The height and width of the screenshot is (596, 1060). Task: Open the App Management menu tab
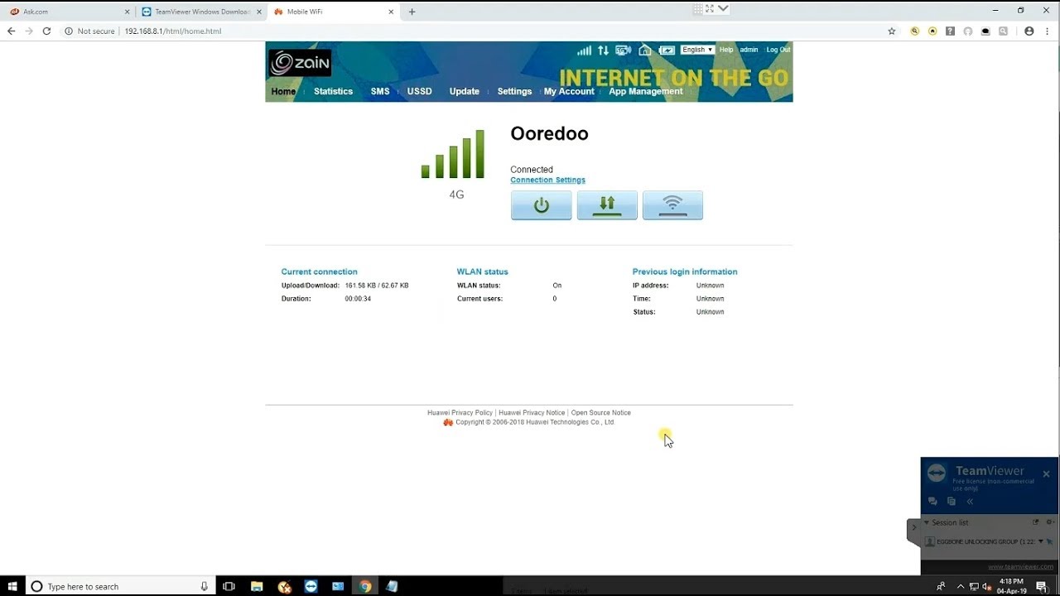pyautogui.click(x=646, y=91)
